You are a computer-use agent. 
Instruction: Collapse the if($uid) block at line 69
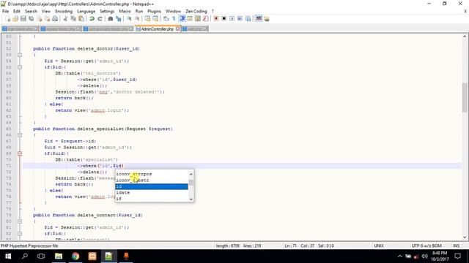[20, 153]
